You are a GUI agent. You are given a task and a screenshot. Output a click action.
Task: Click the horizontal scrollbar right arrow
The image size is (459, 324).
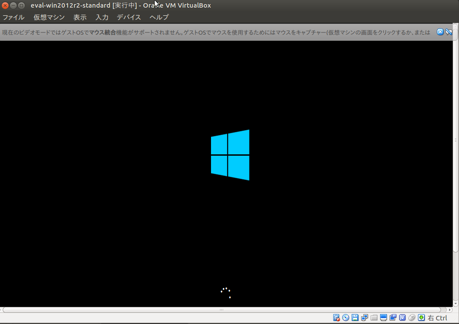click(450, 310)
